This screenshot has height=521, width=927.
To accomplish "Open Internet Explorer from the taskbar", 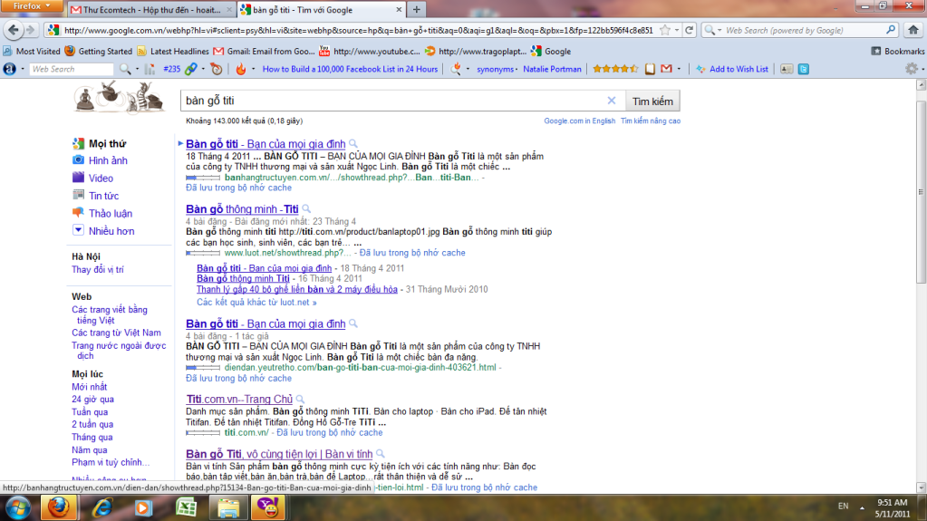I will 103,508.
